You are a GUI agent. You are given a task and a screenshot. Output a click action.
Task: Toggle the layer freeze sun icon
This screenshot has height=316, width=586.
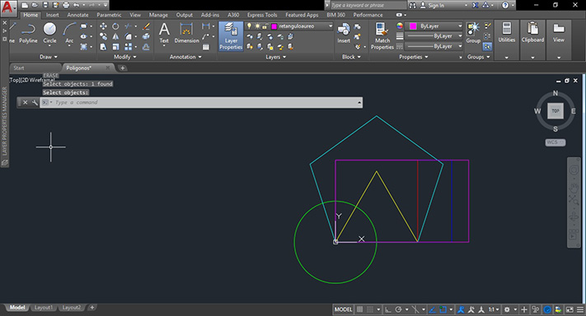(x=257, y=26)
